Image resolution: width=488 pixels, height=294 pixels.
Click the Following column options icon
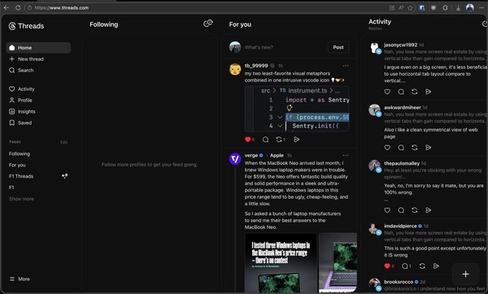pos(208,24)
